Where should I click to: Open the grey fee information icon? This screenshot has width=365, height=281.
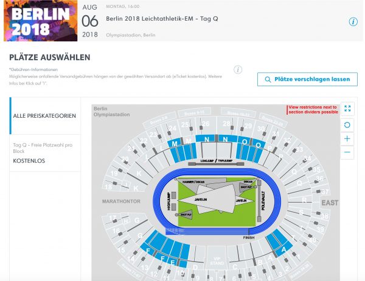[238, 70]
